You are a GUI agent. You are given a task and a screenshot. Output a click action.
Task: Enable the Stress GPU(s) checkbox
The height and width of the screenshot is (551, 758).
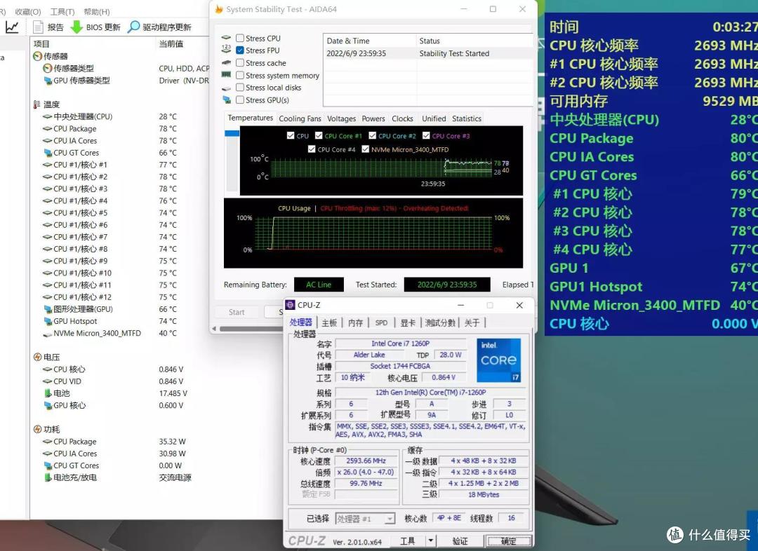click(240, 100)
